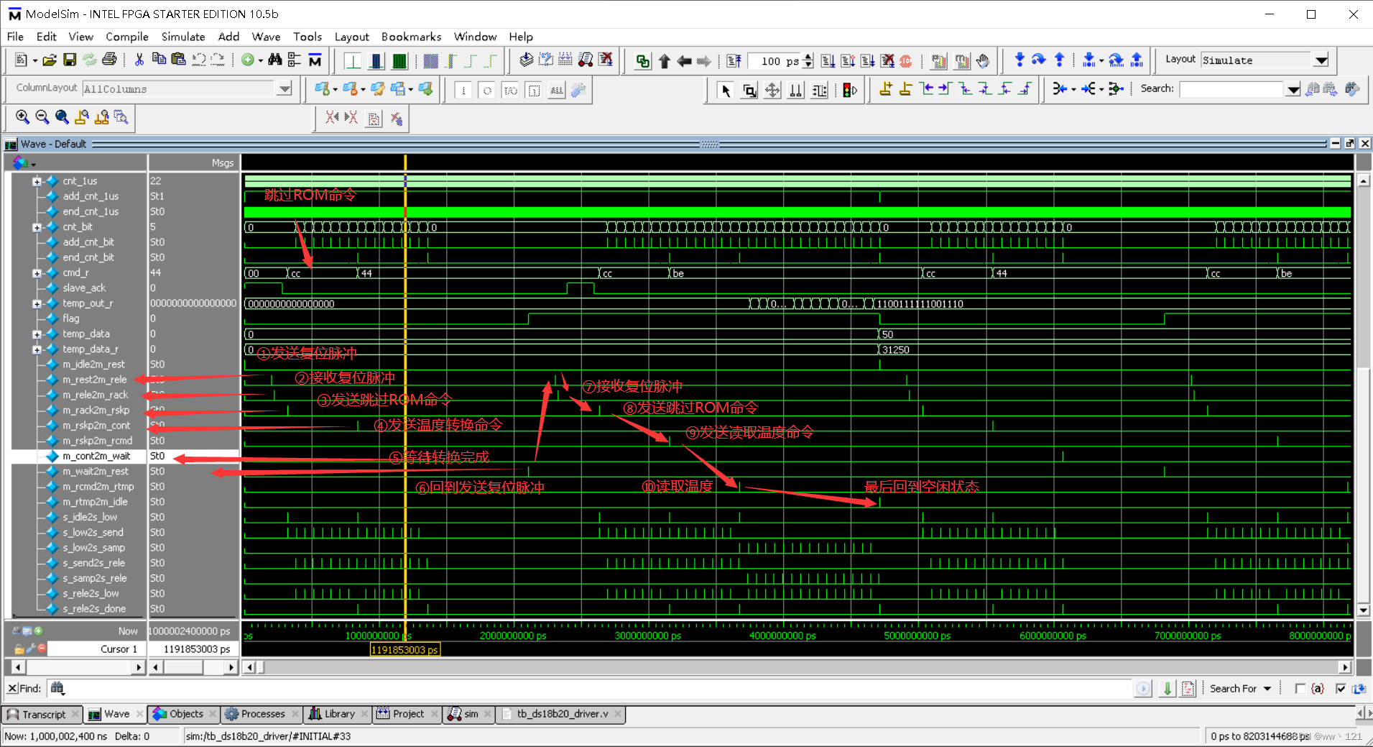Screen dimensions: 1373x747
Task: Activate the Select Mode arrow cursor icon
Action: 726,91
